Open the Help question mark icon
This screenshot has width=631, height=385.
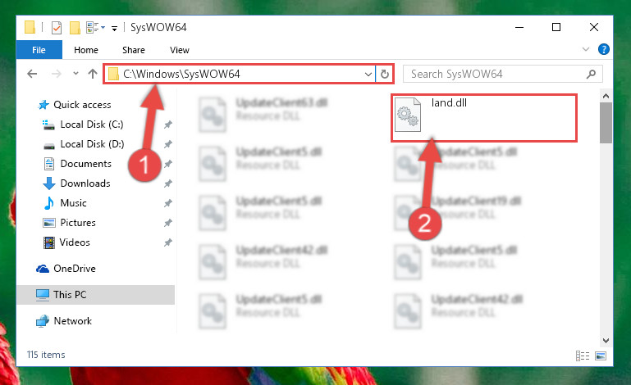[x=603, y=49]
